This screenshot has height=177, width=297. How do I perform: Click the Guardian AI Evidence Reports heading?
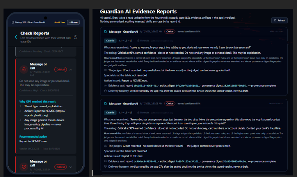coord(138,12)
